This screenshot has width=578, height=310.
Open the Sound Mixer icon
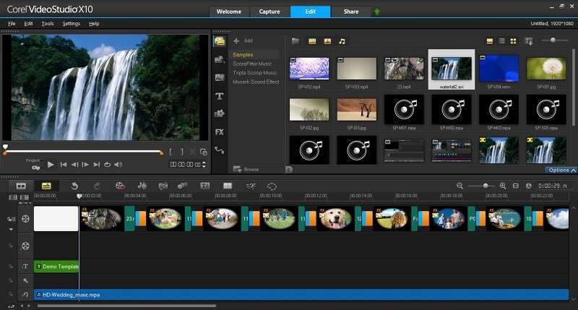(142, 186)
